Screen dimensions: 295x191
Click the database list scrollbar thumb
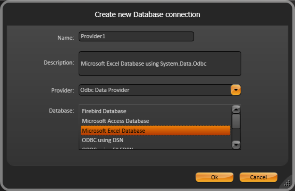[x=236, y=121]
